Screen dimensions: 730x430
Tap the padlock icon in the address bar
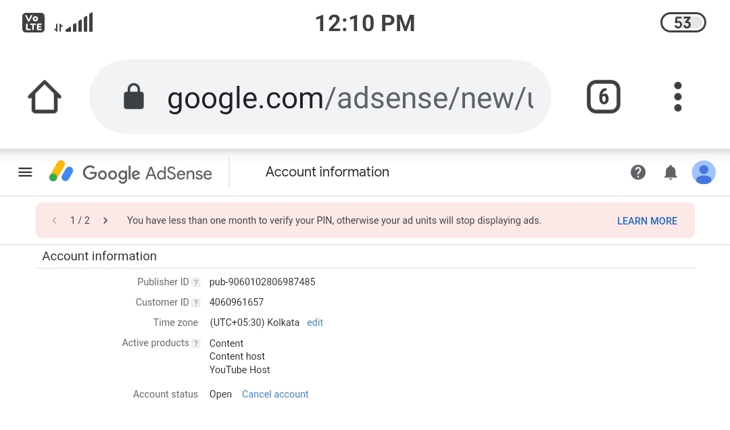pyautogui.click(x=134, y=96)
